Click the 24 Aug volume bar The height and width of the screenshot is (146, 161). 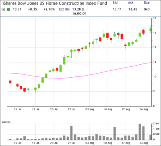pyautogui.click(x=143, y=133)
